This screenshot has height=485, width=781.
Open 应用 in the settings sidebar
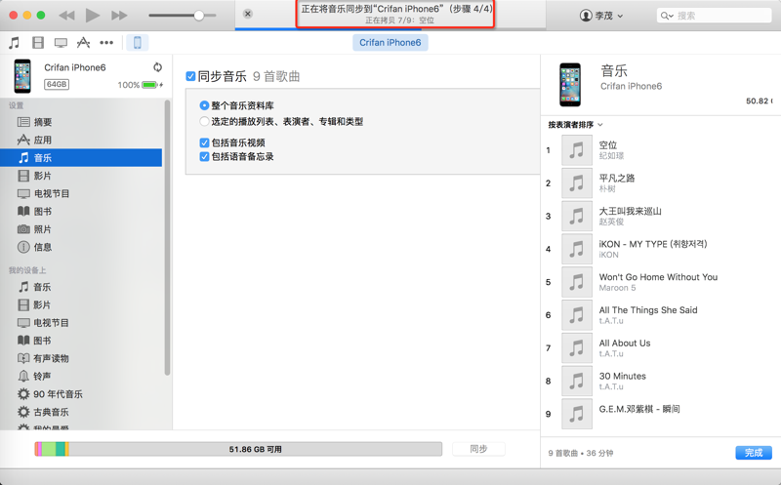[x=81, y=140]
